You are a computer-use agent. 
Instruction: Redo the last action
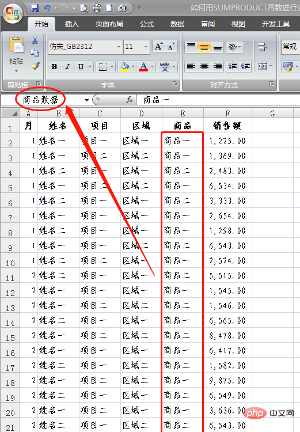coord(65,8)
